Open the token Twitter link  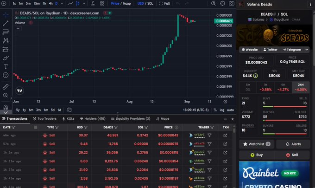[271, 50]
